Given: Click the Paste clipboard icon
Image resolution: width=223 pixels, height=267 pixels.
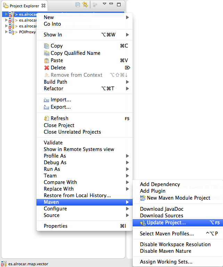Looking at the screenshot, I should coord(47,60).
